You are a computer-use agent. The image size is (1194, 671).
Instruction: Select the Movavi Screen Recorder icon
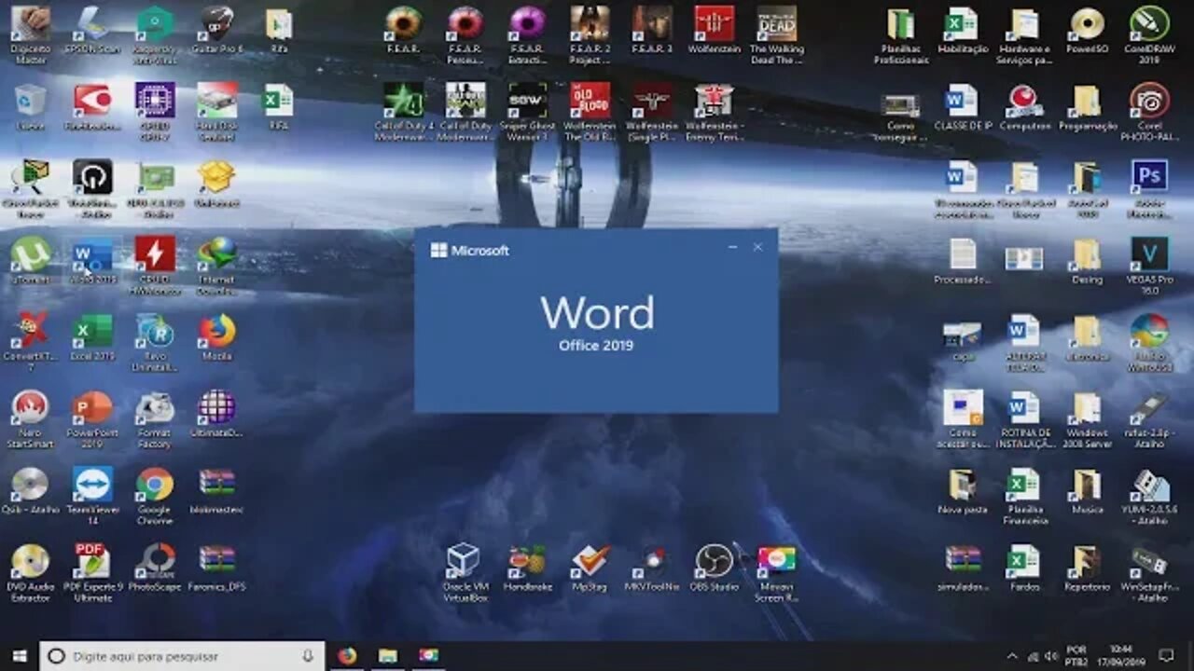tap(776, 572)
